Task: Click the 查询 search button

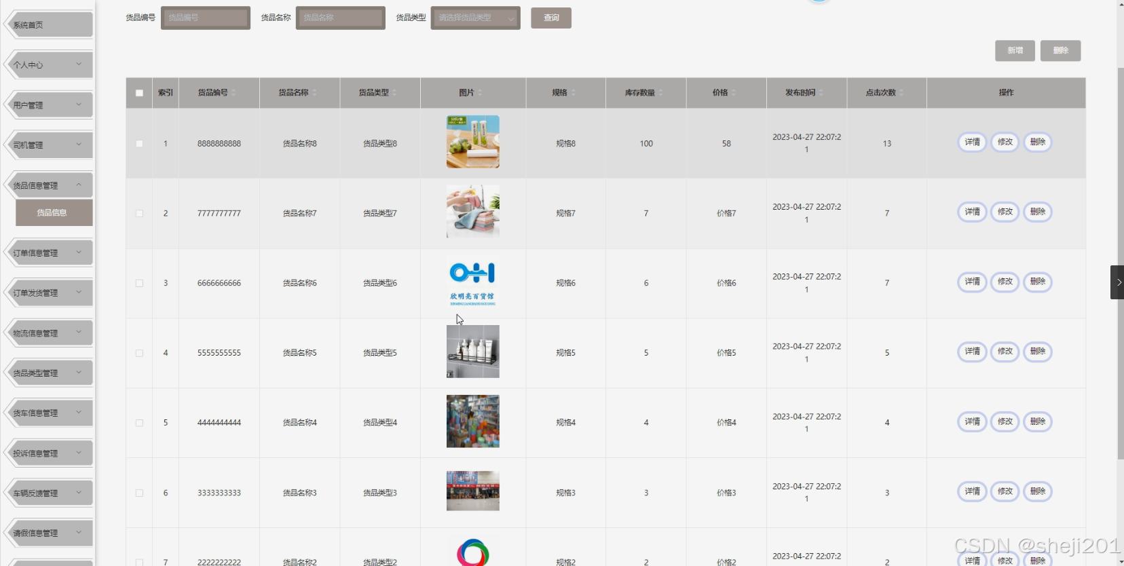Action: [x=551, y=18]
